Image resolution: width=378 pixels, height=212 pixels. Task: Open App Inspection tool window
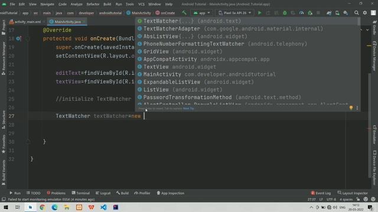tap(171, 193)
